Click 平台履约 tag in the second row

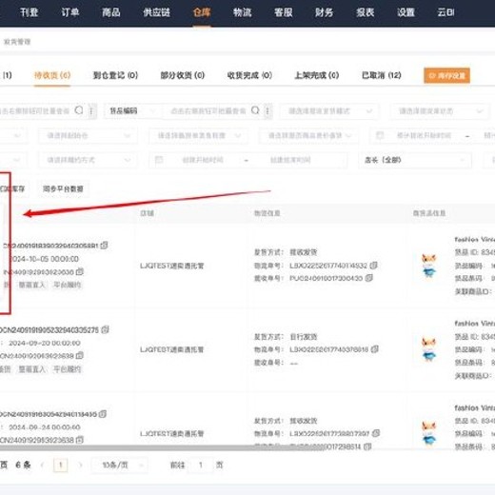click(68, 369)
